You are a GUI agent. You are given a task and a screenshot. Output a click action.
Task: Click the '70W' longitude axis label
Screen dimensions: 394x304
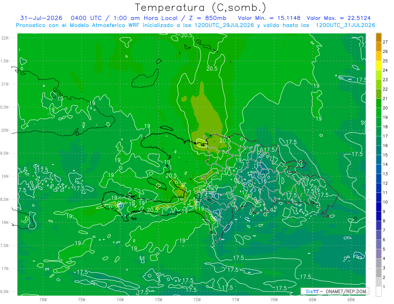(x=274, y=299)
